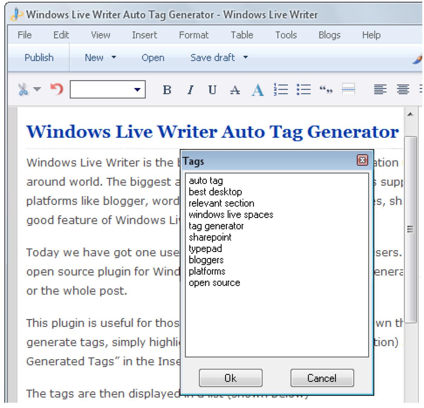Expand the Save draft dropdown arrow
This screenshot has width=424, height=408.
[246, 57]
